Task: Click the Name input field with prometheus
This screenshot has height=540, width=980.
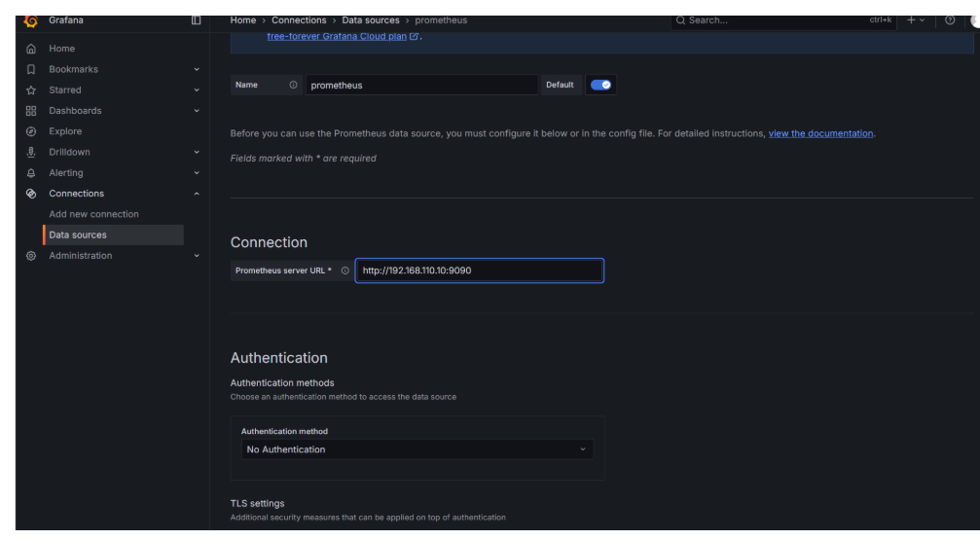Action: click(x=421, y=85)
